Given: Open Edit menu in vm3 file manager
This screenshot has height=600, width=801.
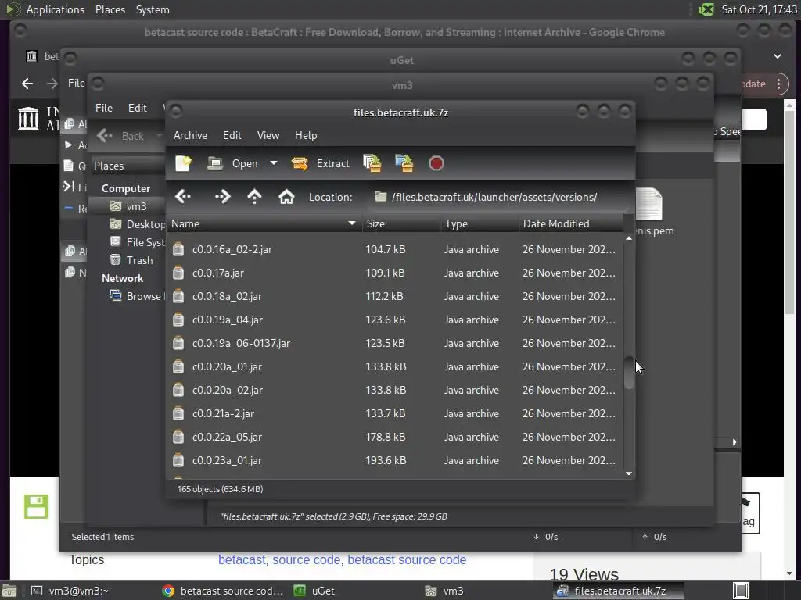Looking at the screenshot, I should [x=137, y=108].
